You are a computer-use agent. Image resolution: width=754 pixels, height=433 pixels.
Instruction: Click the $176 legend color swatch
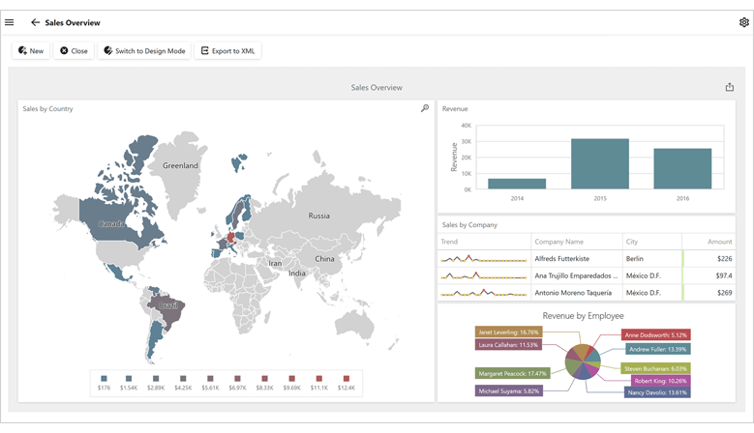104,378
